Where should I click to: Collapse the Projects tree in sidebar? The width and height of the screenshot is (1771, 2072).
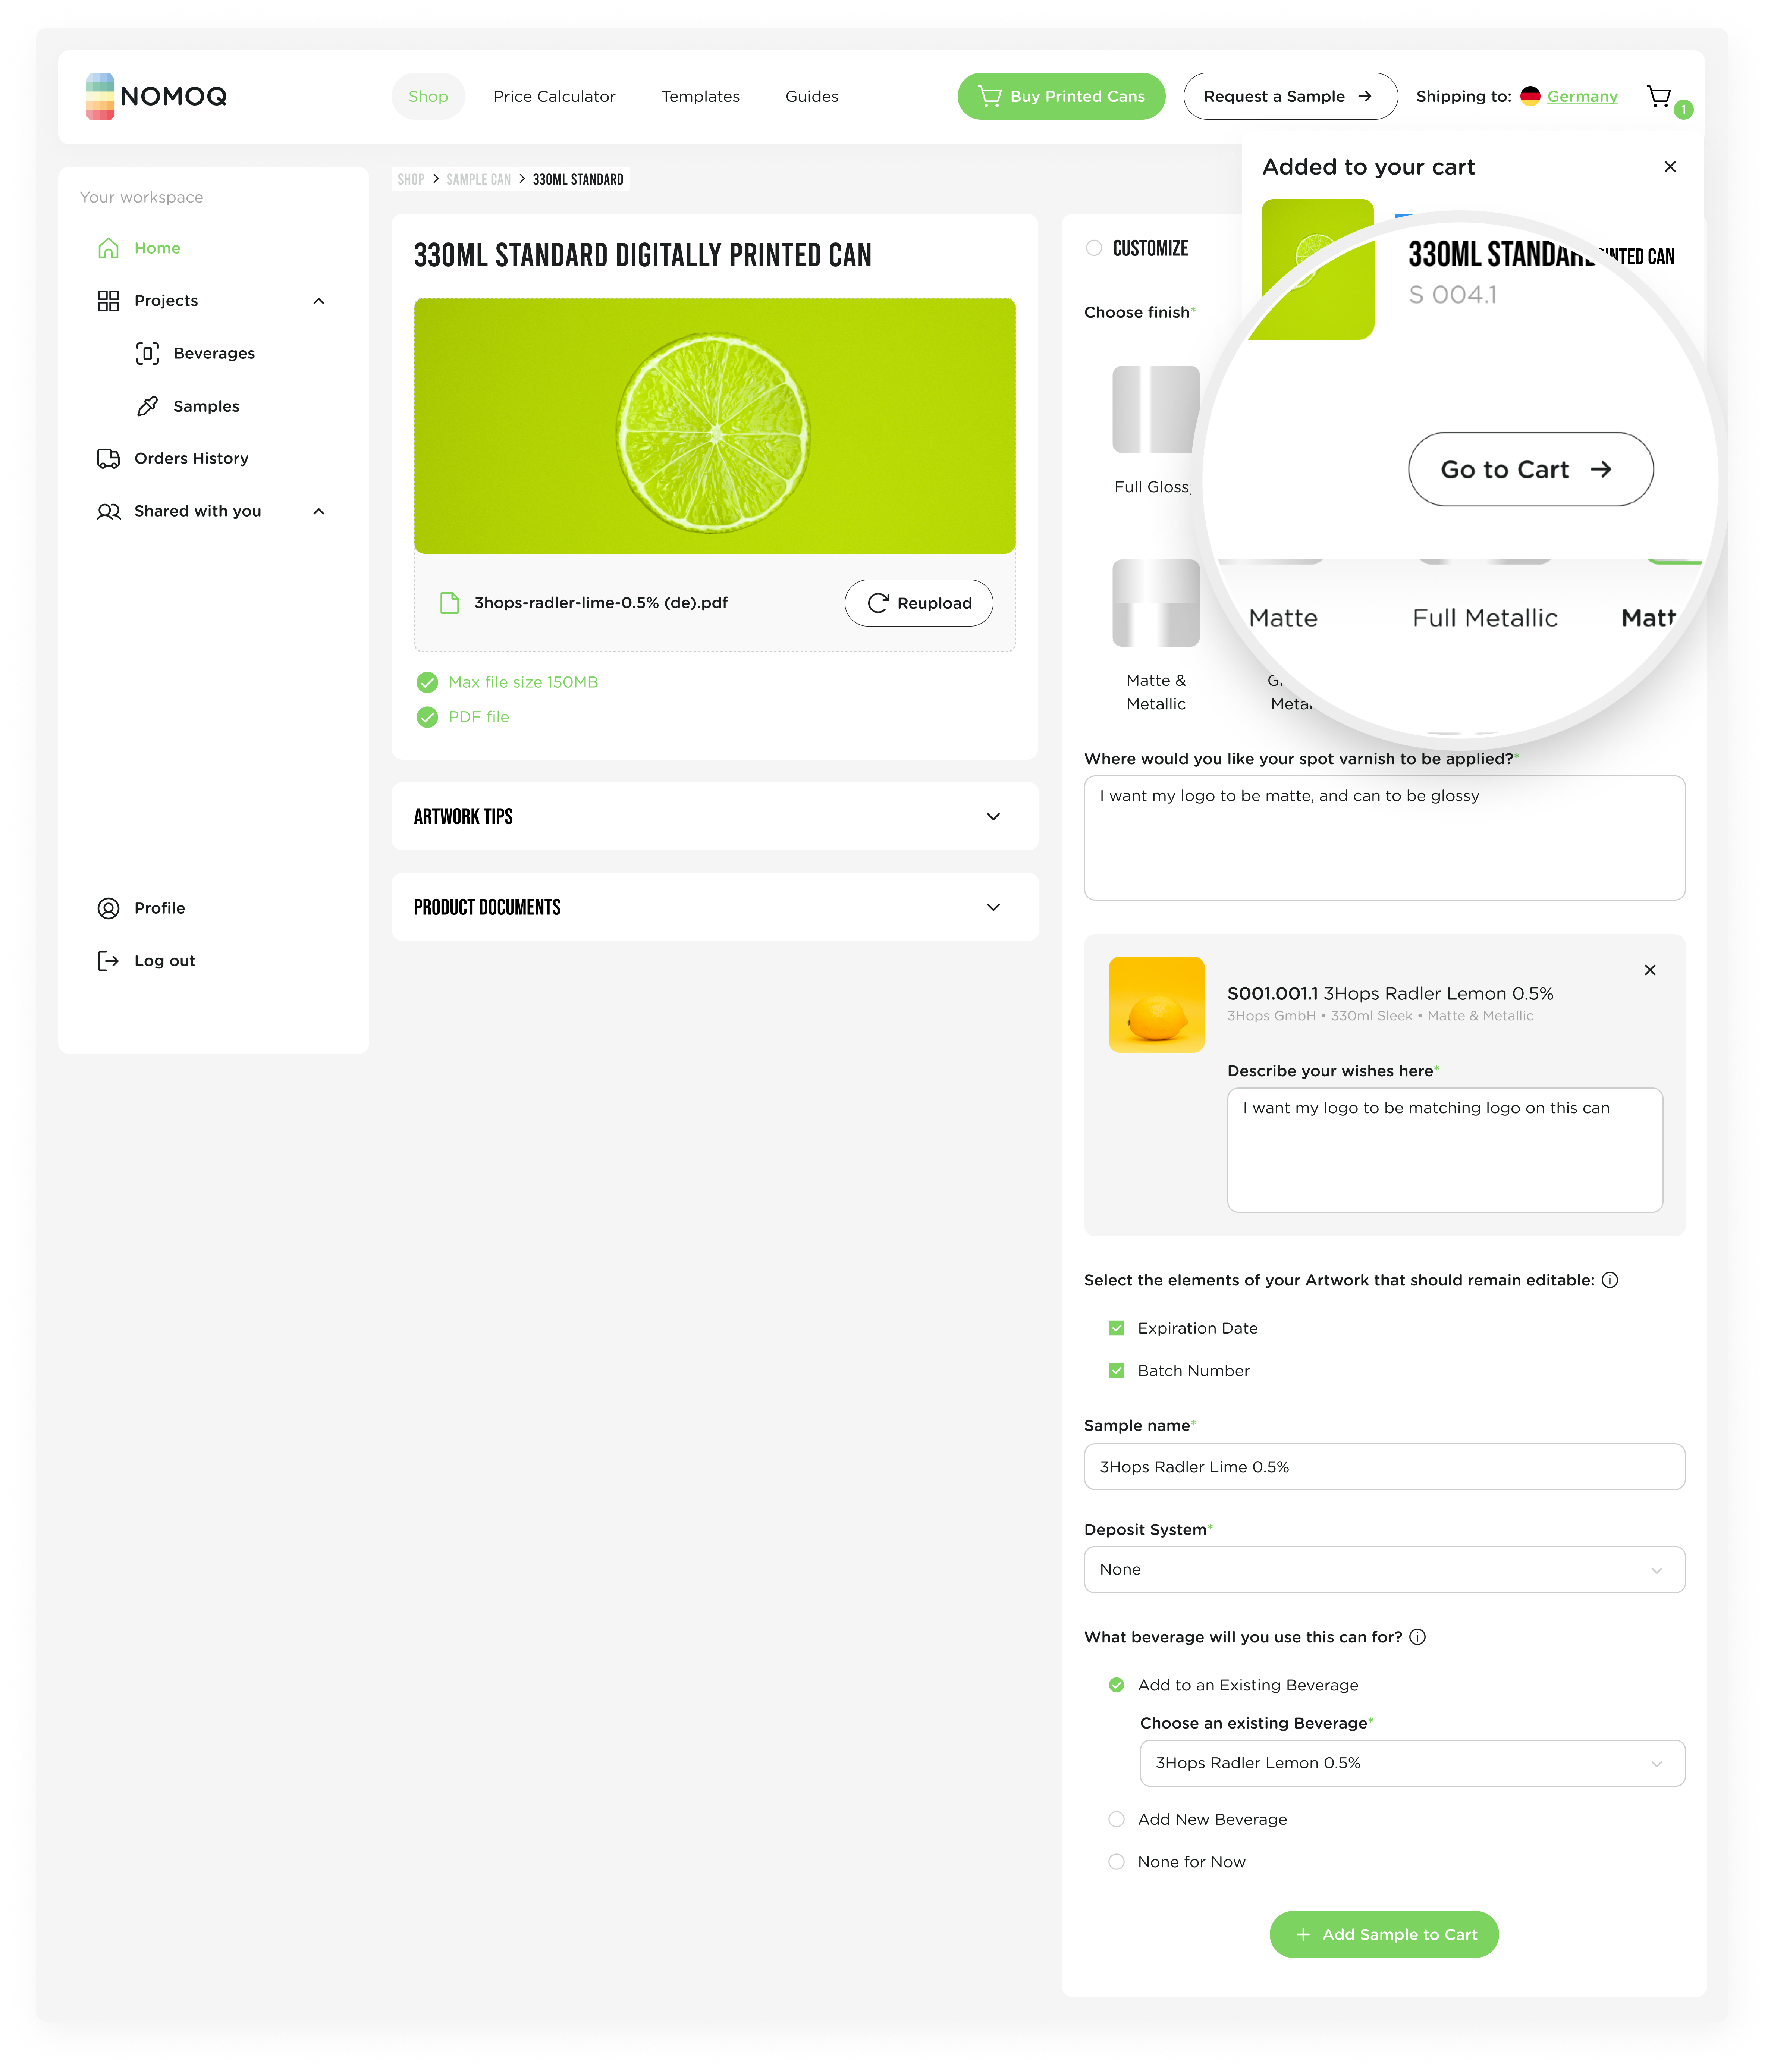[x=319, y=301]
